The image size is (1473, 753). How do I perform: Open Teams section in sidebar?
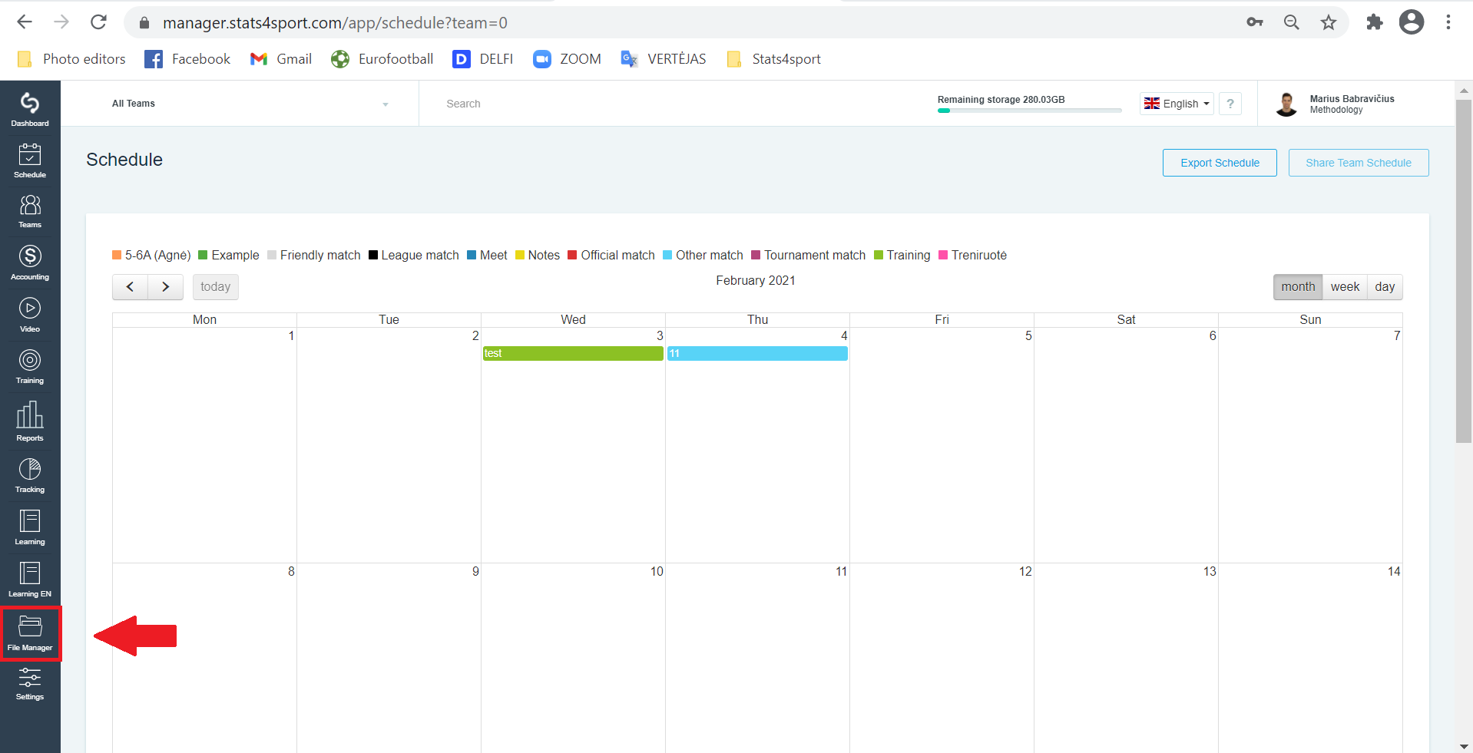click(30, 211)
